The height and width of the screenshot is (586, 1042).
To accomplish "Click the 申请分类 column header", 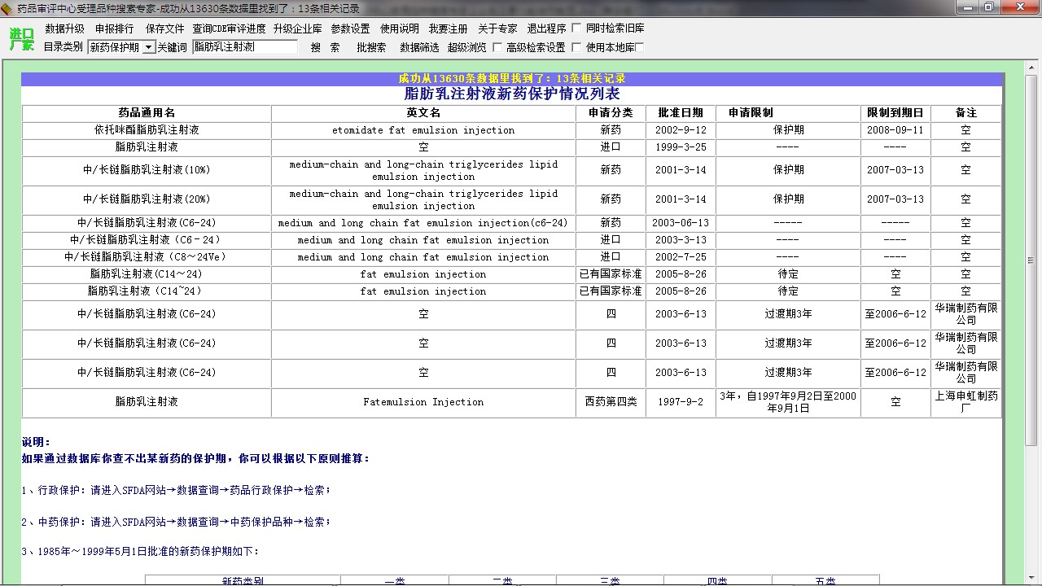I will (x=611, y=113).
